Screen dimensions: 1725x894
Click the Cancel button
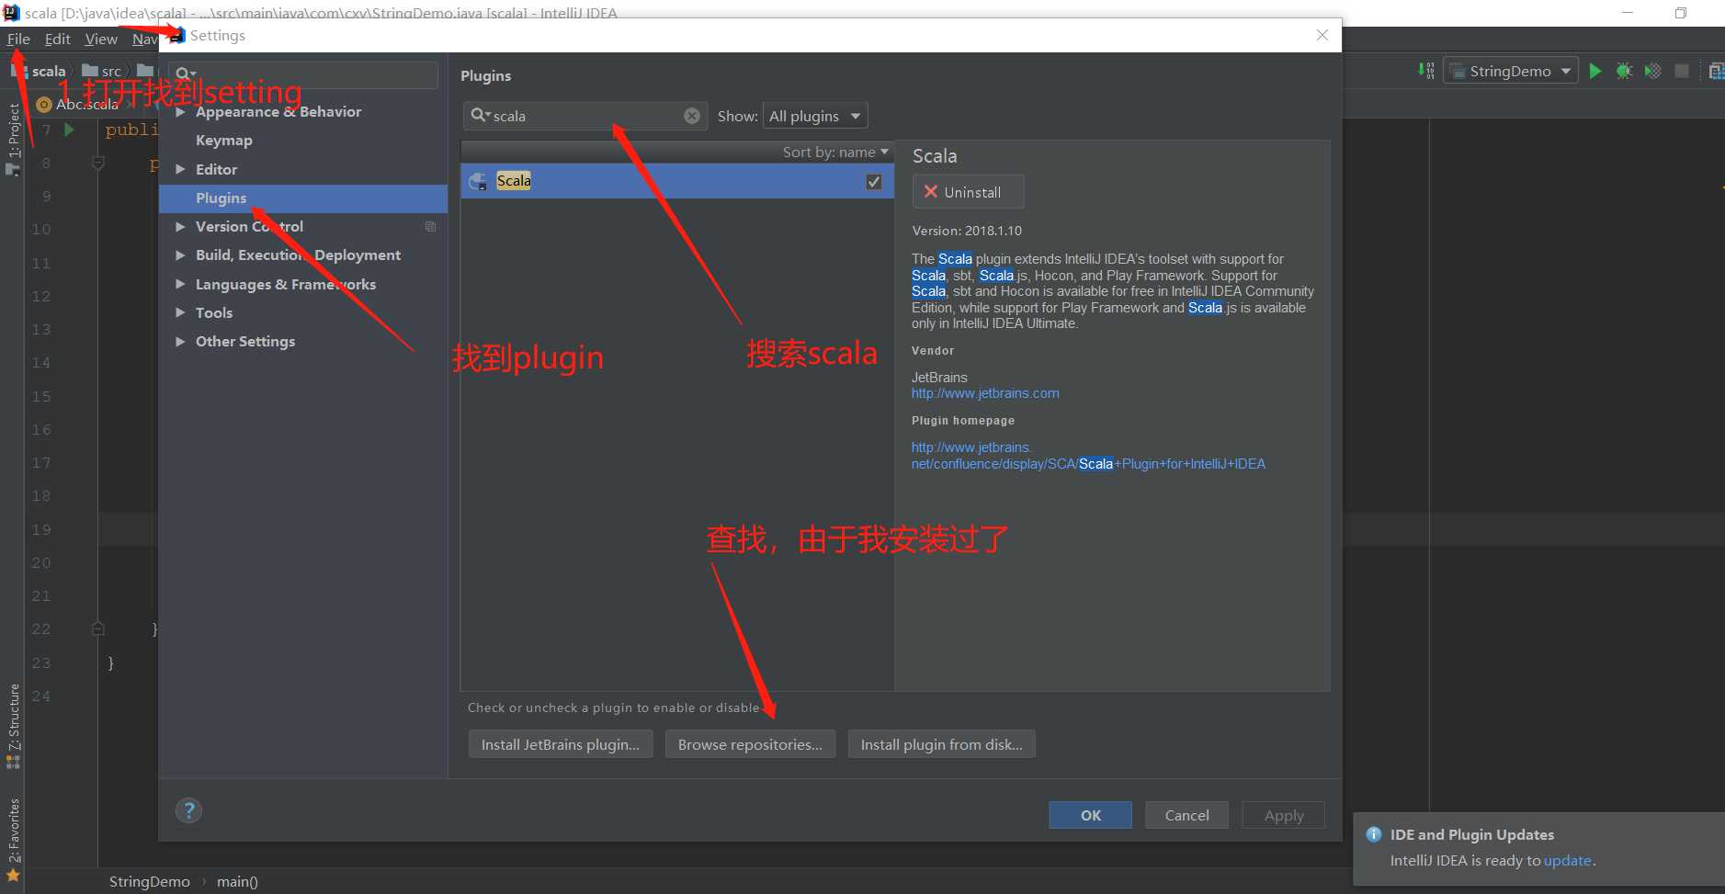pos(1186,815)
